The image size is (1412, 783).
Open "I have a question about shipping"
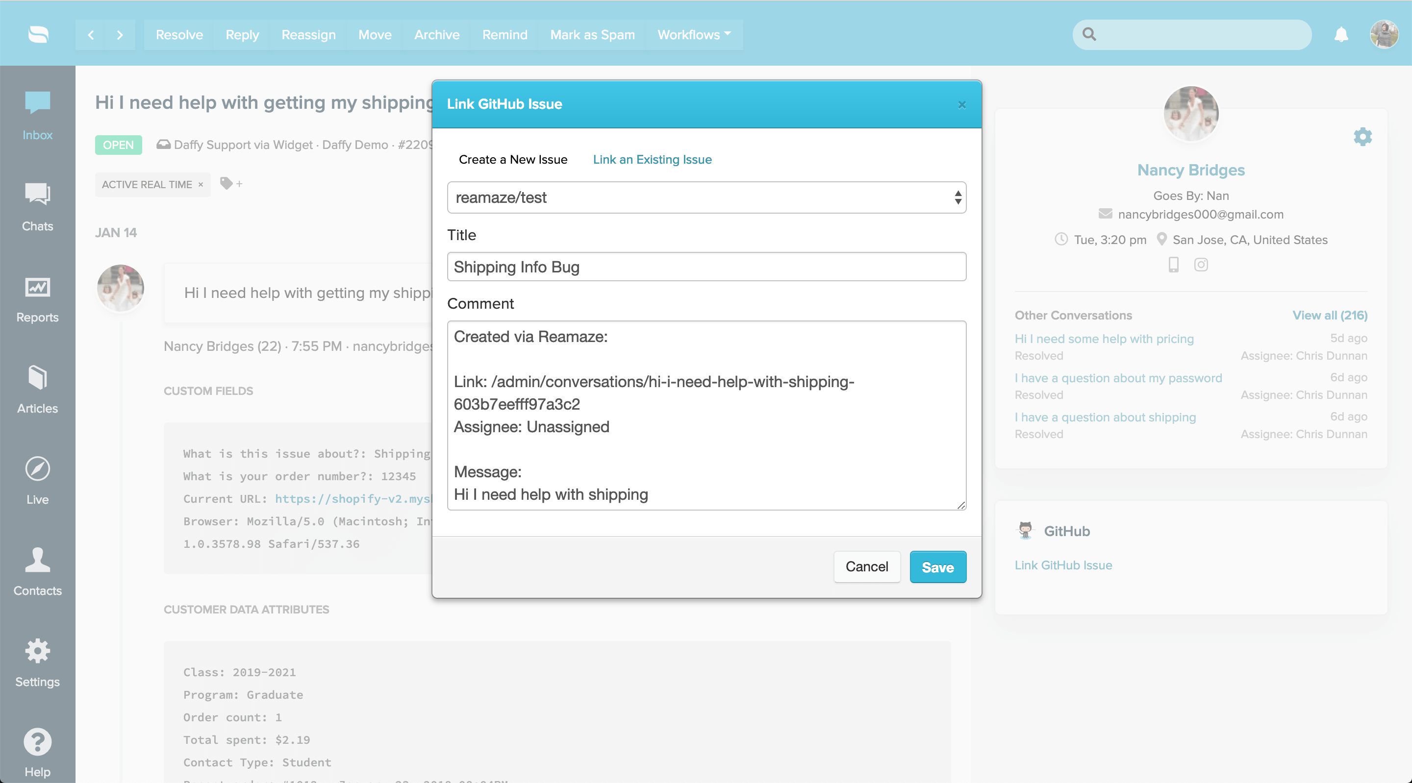(x=1105, y=417)
